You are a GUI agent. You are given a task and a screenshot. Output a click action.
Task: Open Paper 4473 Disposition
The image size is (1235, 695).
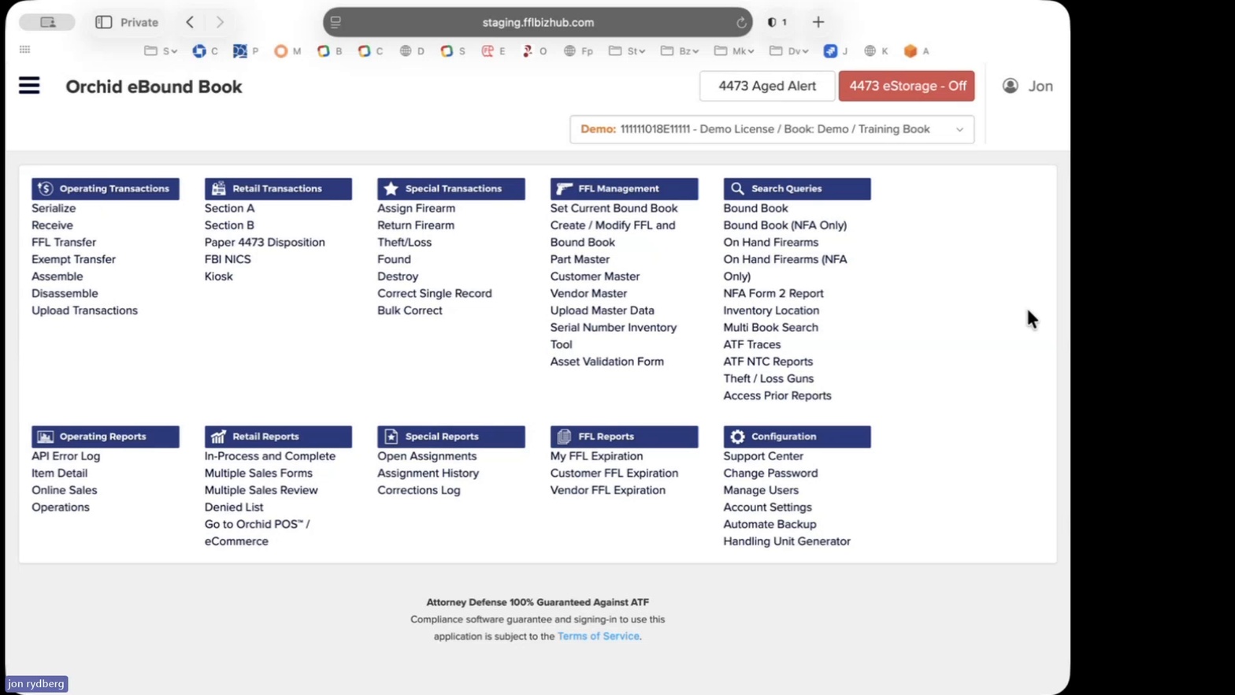coord(265,242)
